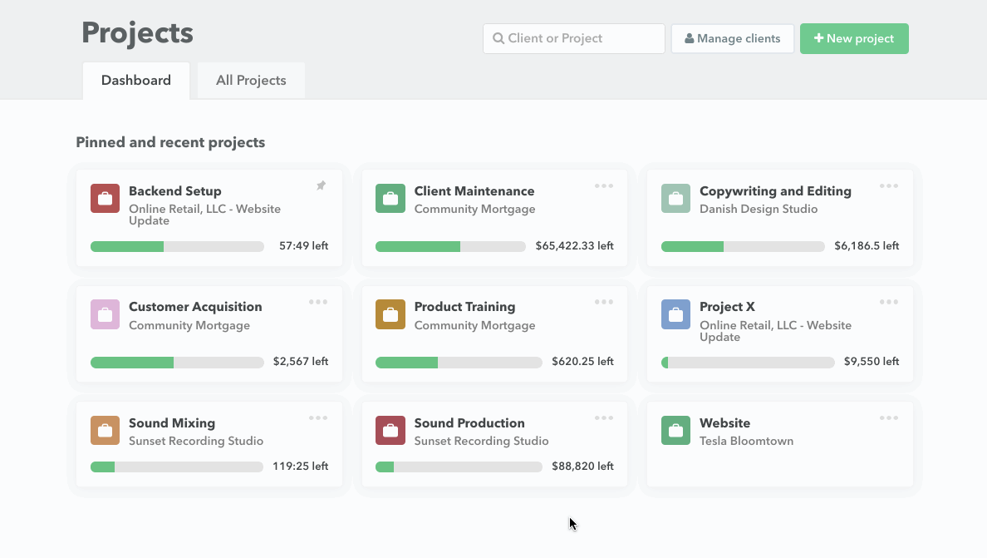Focus the Client or Project search field
The image size is (987, 558).
pos(574,38)
